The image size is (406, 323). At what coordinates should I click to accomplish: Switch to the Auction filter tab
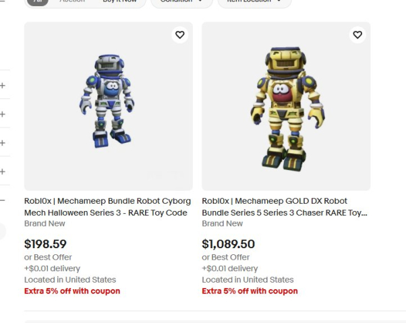(x=72, y=1)
